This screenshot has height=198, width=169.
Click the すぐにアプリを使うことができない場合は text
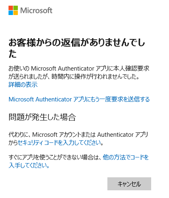(x=55, y=157)
